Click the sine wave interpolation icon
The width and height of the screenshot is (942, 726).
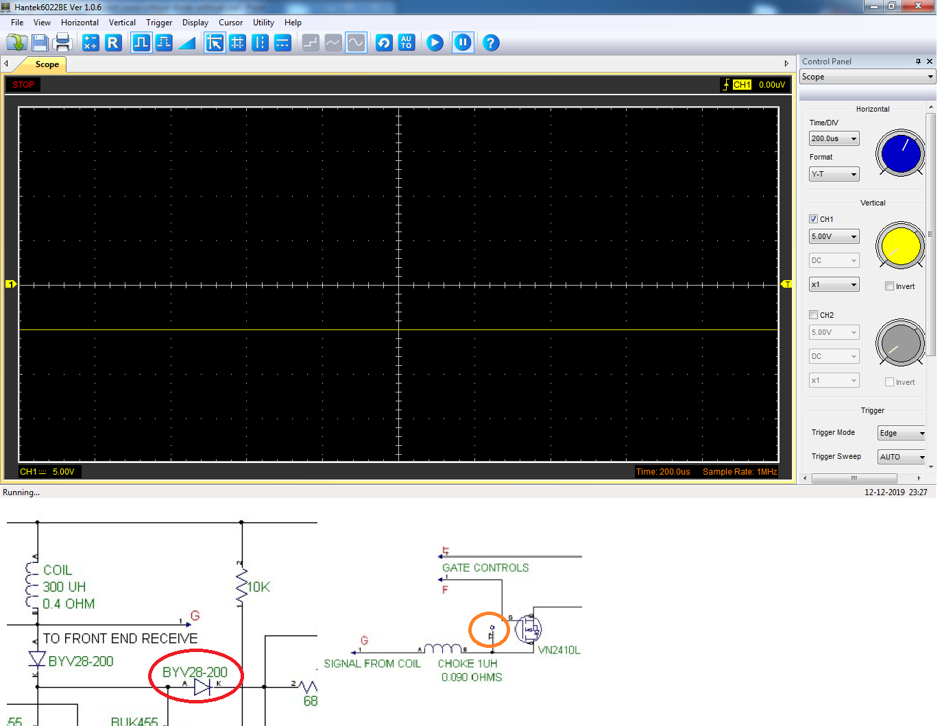click(356, 43)
